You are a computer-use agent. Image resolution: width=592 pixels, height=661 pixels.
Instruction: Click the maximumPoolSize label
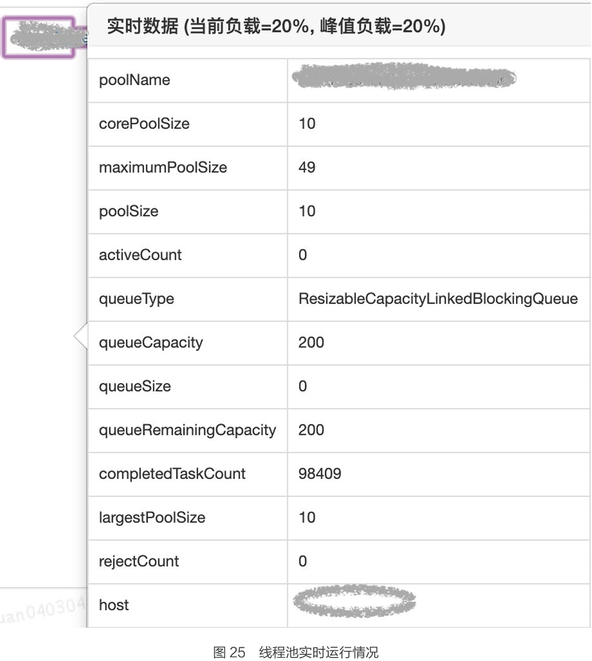pos(163,168)
